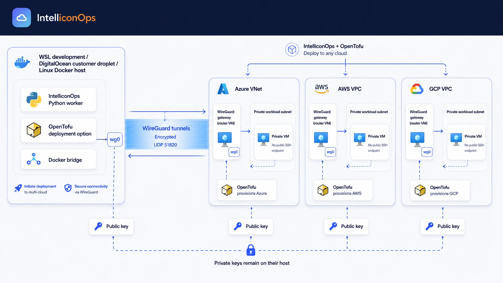
Task: Click the WireGuard tunnels heading
Action: tap(166, 128)
